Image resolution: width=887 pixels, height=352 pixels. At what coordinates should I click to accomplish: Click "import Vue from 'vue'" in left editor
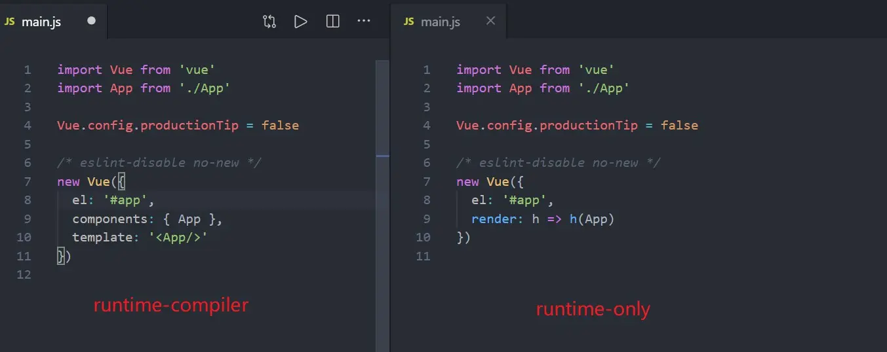tap(136, 70)
